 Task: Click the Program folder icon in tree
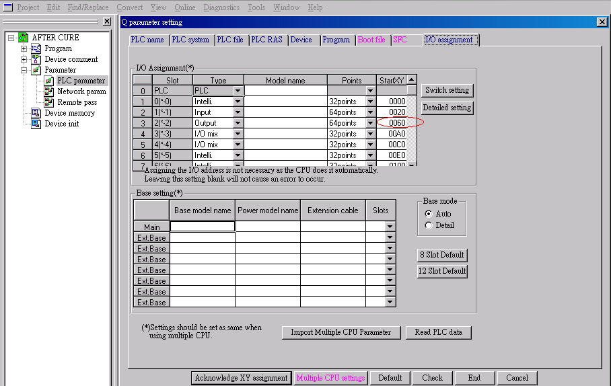tap(36, 48)
